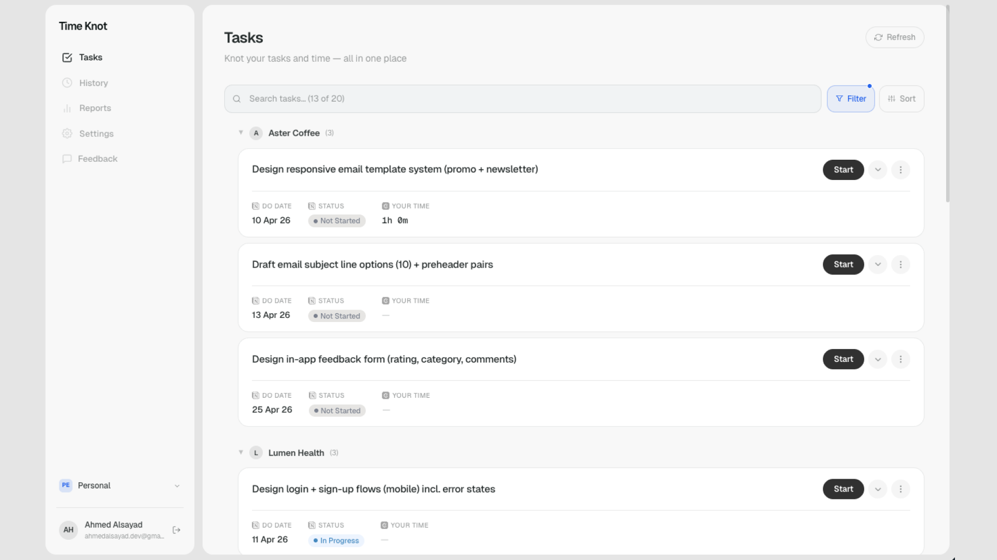This screenshot has width=997, height=560.
Task: Open three-dot menu for feedback form task
Action: [x=900, y=359]
